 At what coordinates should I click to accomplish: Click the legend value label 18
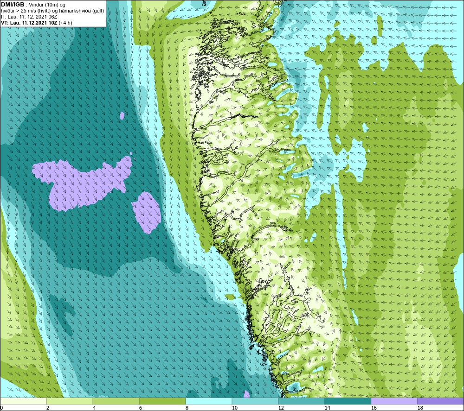coord(420,408)
